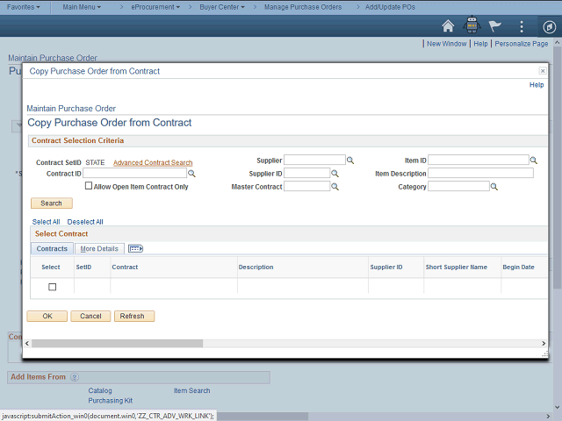Open the Advanced Contract Search link
This screenshot has height=421, width=562.
click(x=153, y=163)
